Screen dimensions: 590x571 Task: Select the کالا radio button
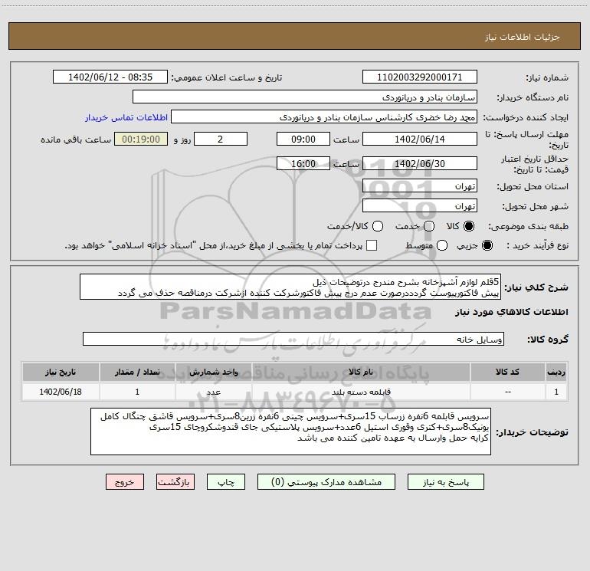tap(469, 226)
